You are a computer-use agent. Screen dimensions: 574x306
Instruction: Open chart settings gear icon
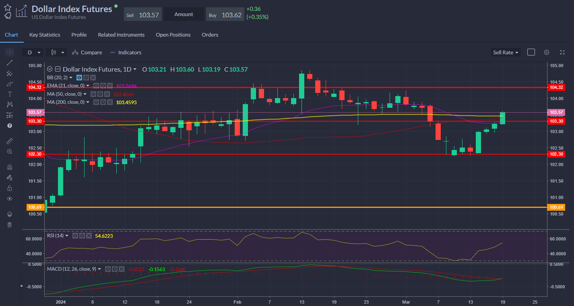coord(547,52)
